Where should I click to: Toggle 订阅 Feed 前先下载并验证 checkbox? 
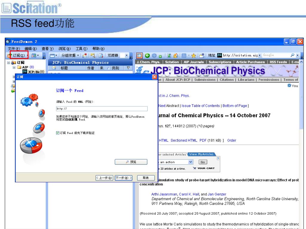(58, 133)
